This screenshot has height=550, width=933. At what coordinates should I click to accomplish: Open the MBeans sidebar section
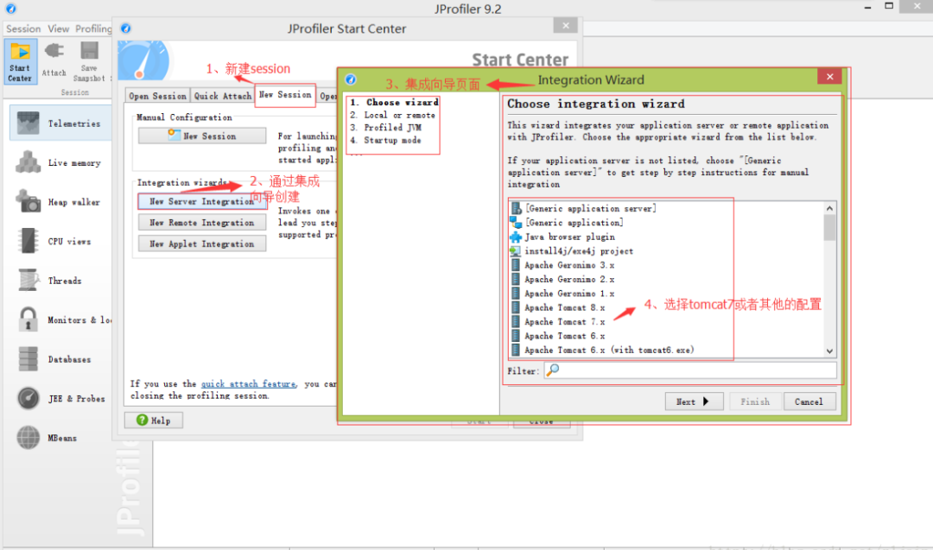coord(60,437)
